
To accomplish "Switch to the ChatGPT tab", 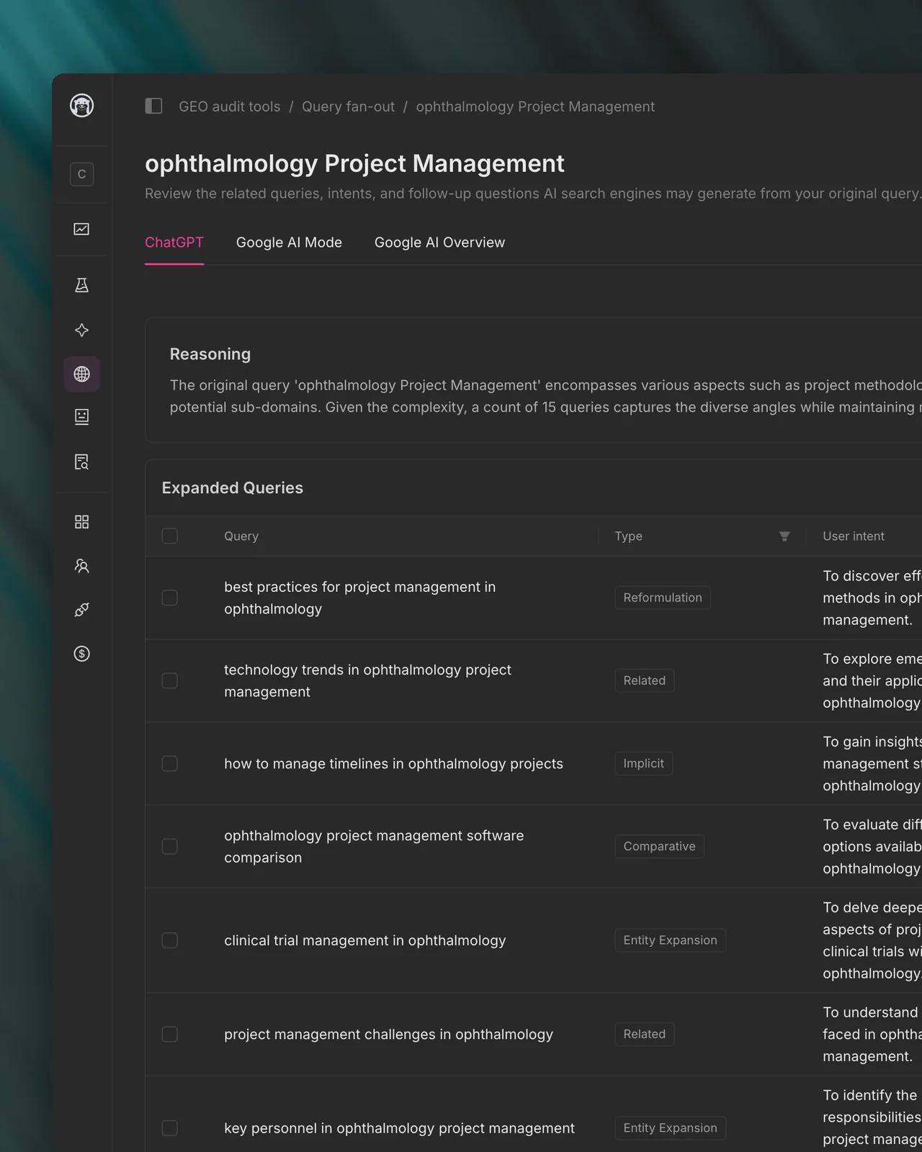I will [174, 243].
